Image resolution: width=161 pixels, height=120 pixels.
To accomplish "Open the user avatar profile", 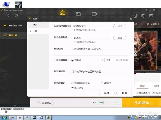I will (x=135, y=16).
